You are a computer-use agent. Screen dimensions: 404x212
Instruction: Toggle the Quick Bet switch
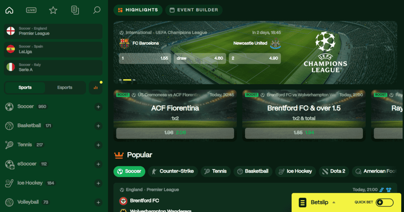click(x=384, y=203)
